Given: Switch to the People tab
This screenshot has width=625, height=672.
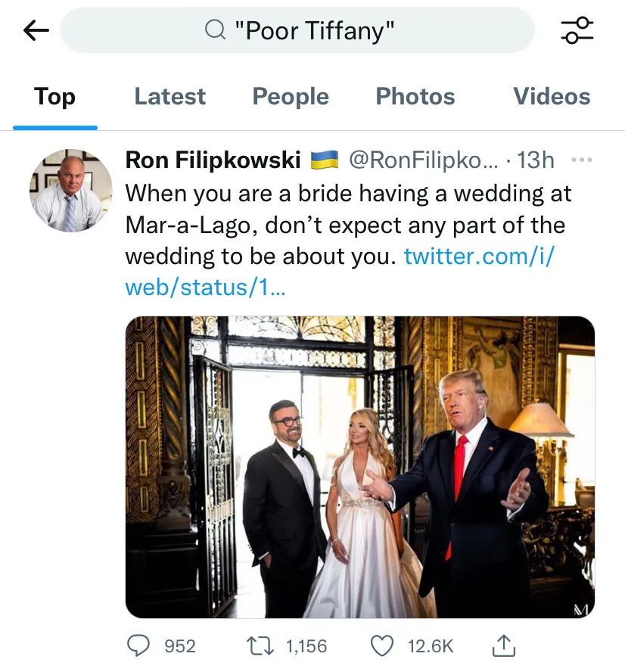Looking at the screenshot, I should [291, 97].
